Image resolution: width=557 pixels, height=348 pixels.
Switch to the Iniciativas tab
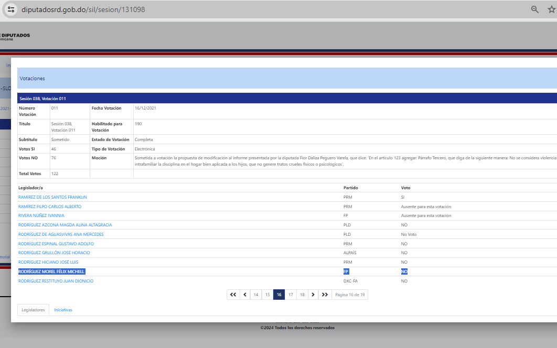pos(63,310)
